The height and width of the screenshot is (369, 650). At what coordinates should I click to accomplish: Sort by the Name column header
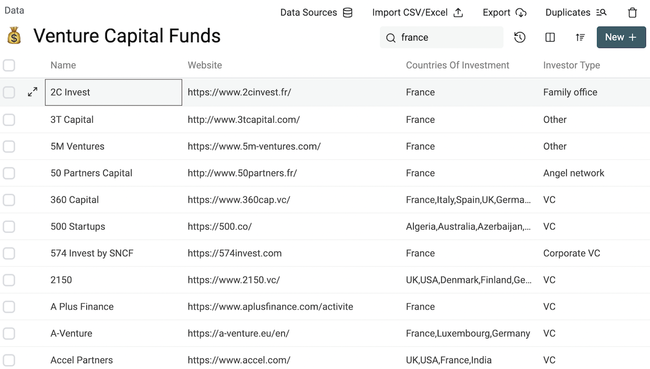click(x=63, y=65)
